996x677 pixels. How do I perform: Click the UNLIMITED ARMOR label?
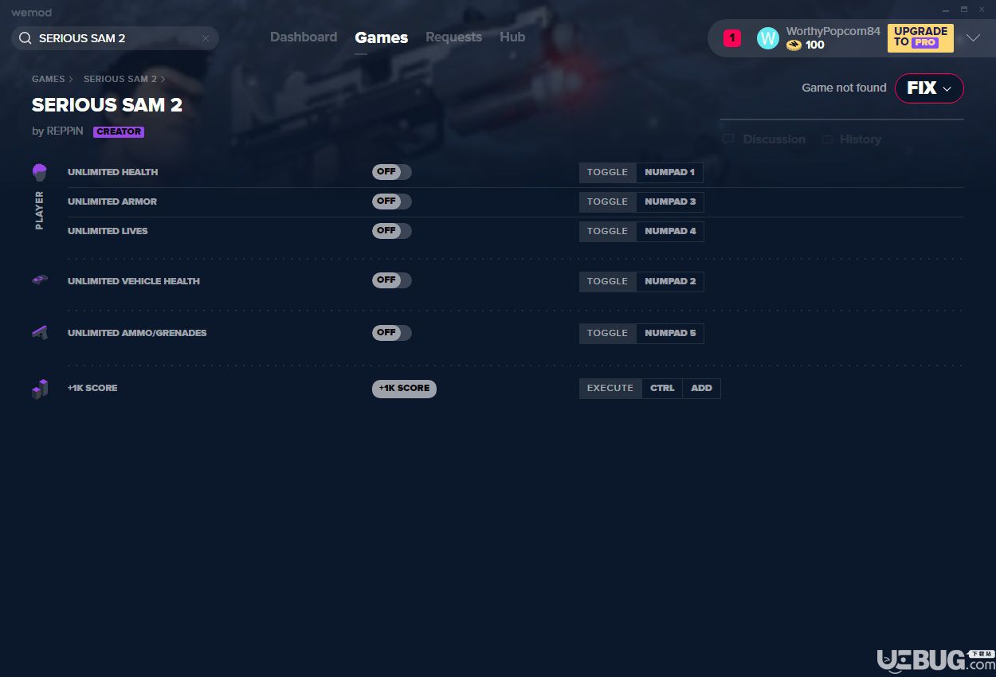112,202
